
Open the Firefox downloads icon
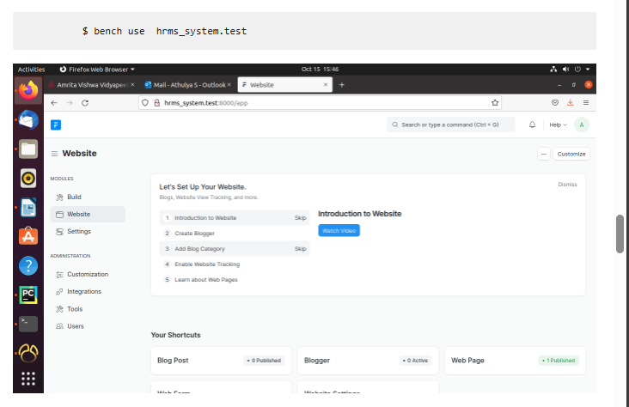click(570, 102)
